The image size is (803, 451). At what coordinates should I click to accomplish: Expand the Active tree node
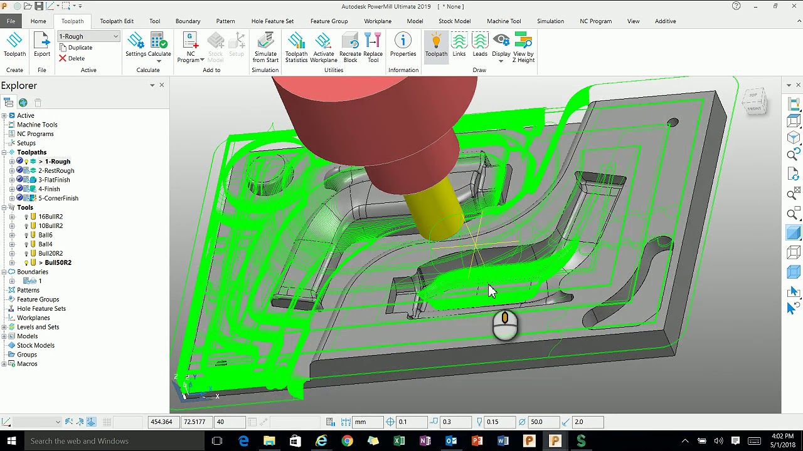point(4,115)
